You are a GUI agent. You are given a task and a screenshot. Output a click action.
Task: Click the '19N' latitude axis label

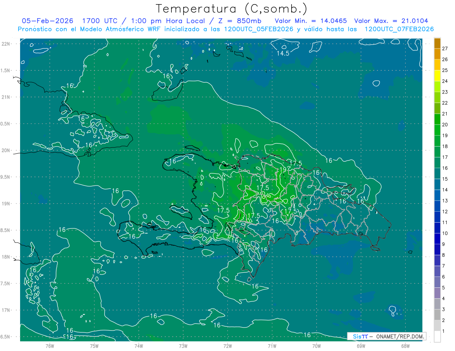[x=6, y=203]
